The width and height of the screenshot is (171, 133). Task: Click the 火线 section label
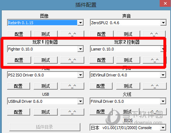pos(127,94)
